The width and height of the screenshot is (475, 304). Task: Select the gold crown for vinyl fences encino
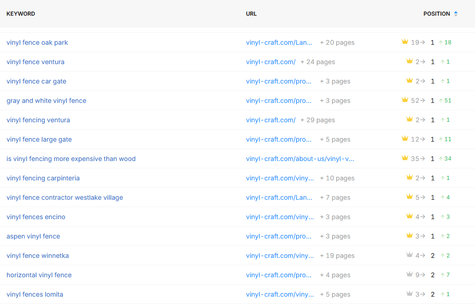[x=409, y=216]
